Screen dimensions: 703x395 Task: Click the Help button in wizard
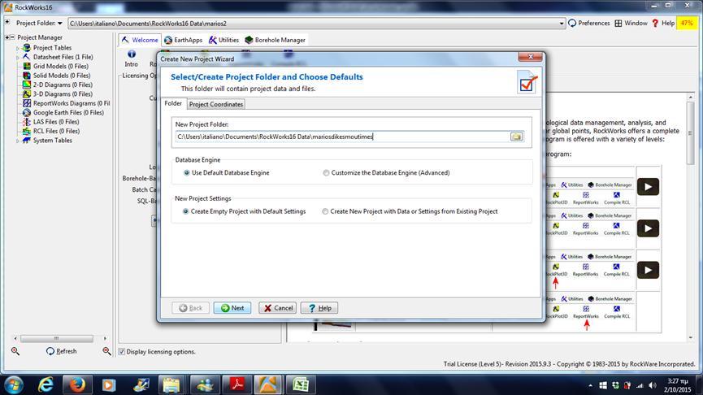pyautogui.click(x=319, y=308)
